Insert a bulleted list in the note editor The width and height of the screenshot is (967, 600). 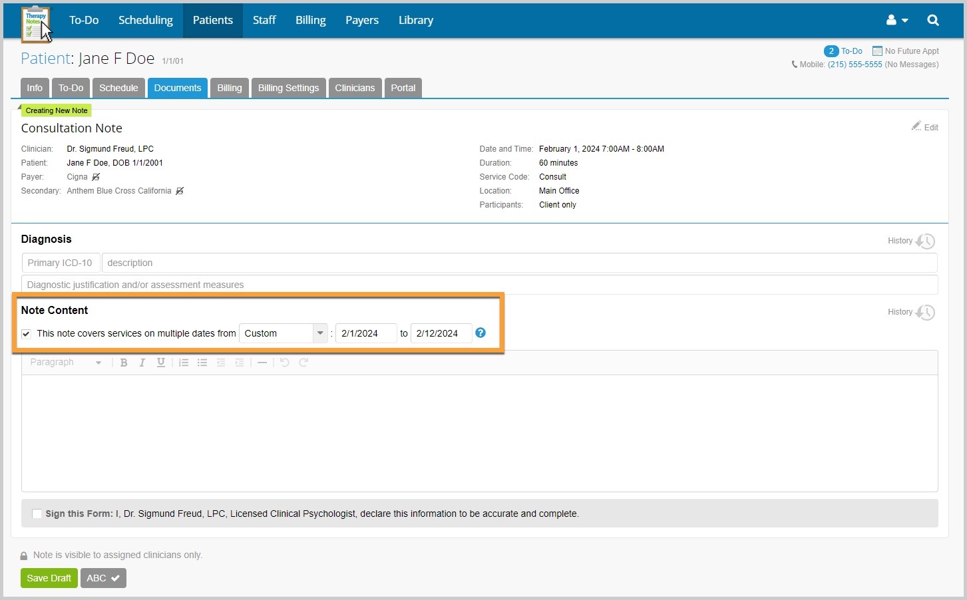202,363
